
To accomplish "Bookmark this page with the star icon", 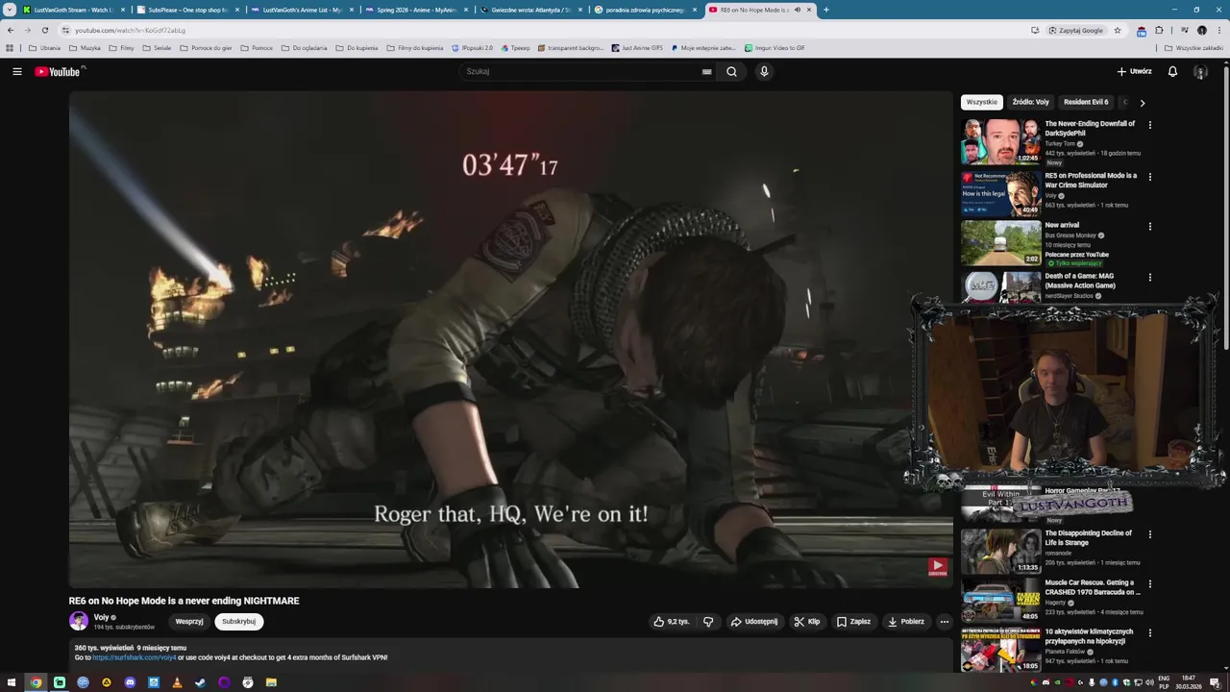I will point(1118,30).
